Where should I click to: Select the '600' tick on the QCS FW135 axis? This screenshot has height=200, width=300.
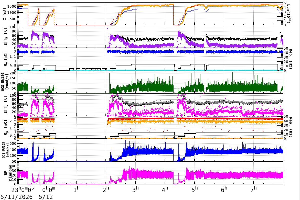(13, 143)
